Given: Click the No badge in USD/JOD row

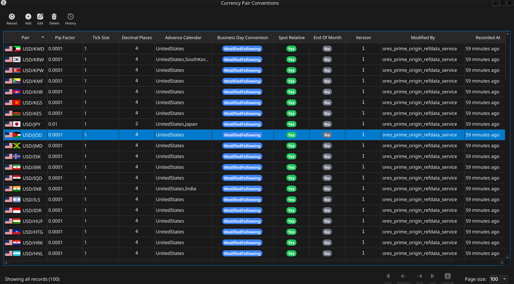Looking at the screenshot, I should pyautogui.click(x=327, y=135).
